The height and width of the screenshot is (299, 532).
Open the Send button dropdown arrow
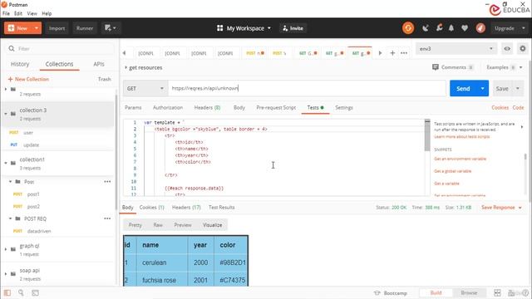click(x=482, y=89)
